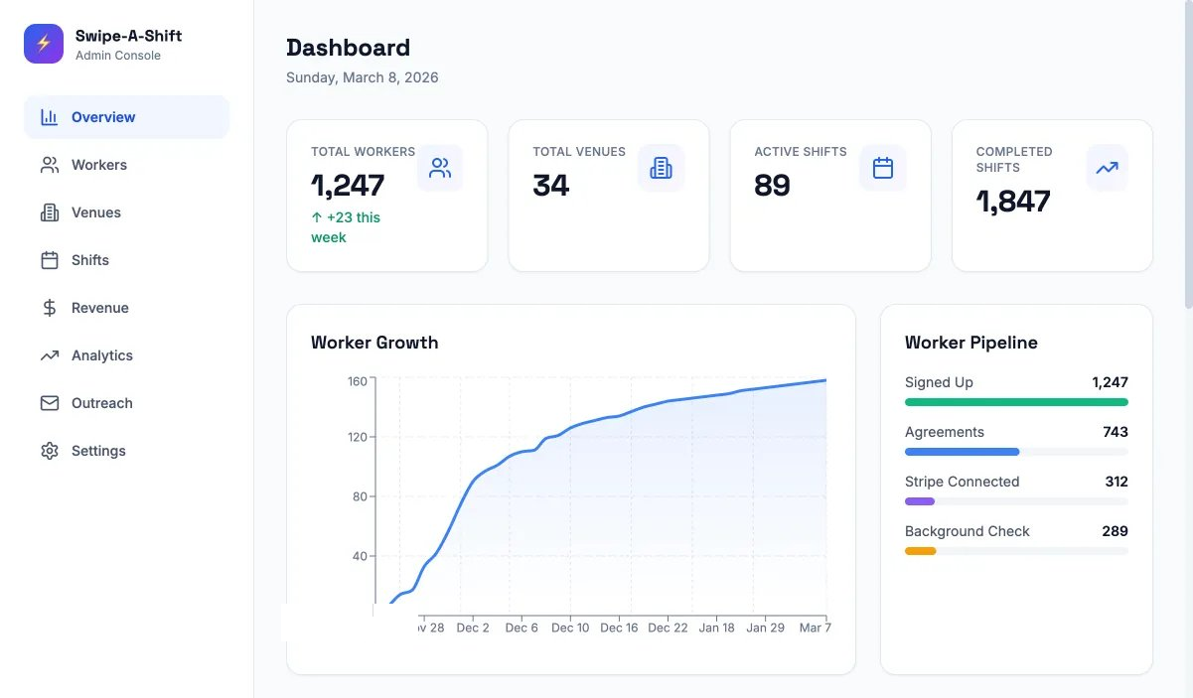Image resolution: width=1193 pixels, height=698 pixels.
Task: Click the people icon in Total Workers card
Action: point(439,168)
